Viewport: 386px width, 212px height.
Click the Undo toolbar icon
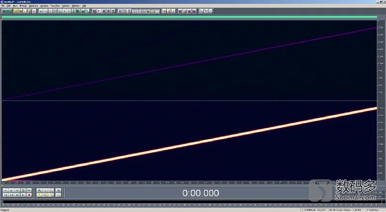point(41,11)
